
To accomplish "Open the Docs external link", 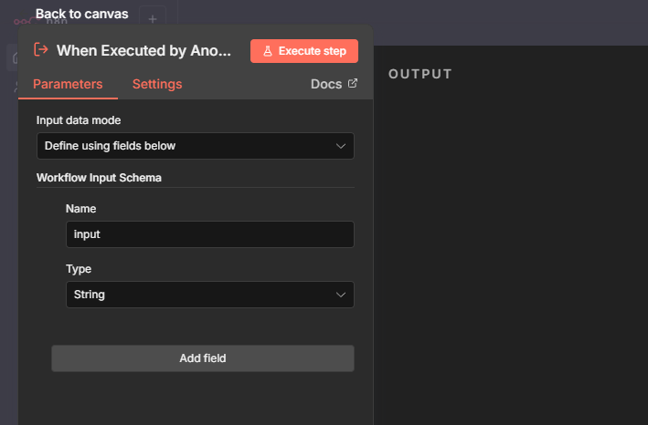I will 334,84.
